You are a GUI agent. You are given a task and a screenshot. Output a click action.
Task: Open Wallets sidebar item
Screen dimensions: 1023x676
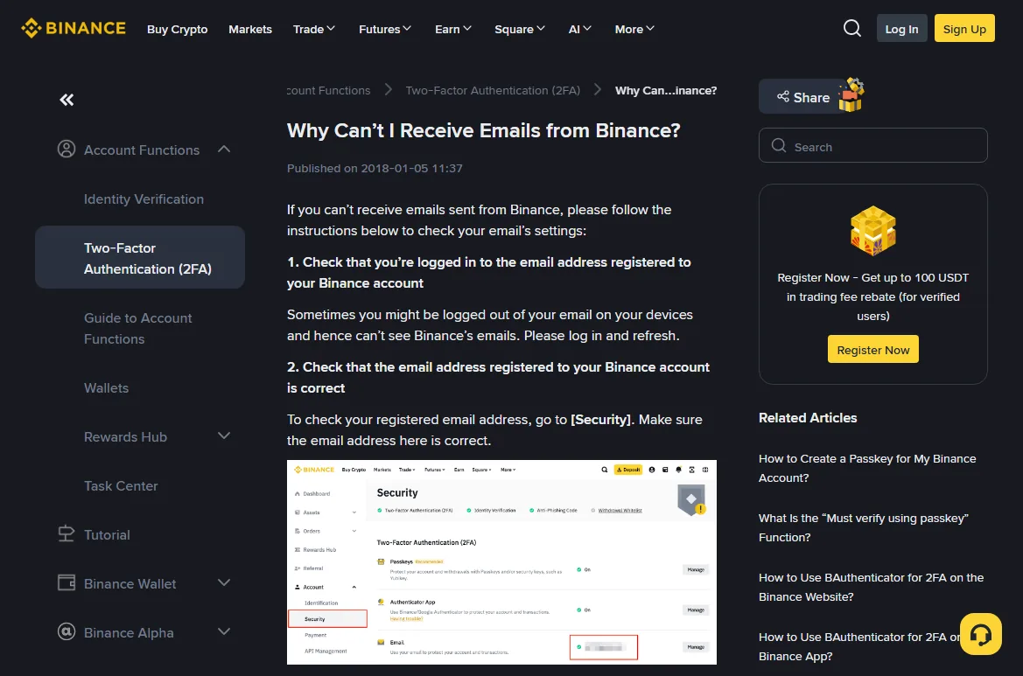pyautogui.click(x=107, y=388)
